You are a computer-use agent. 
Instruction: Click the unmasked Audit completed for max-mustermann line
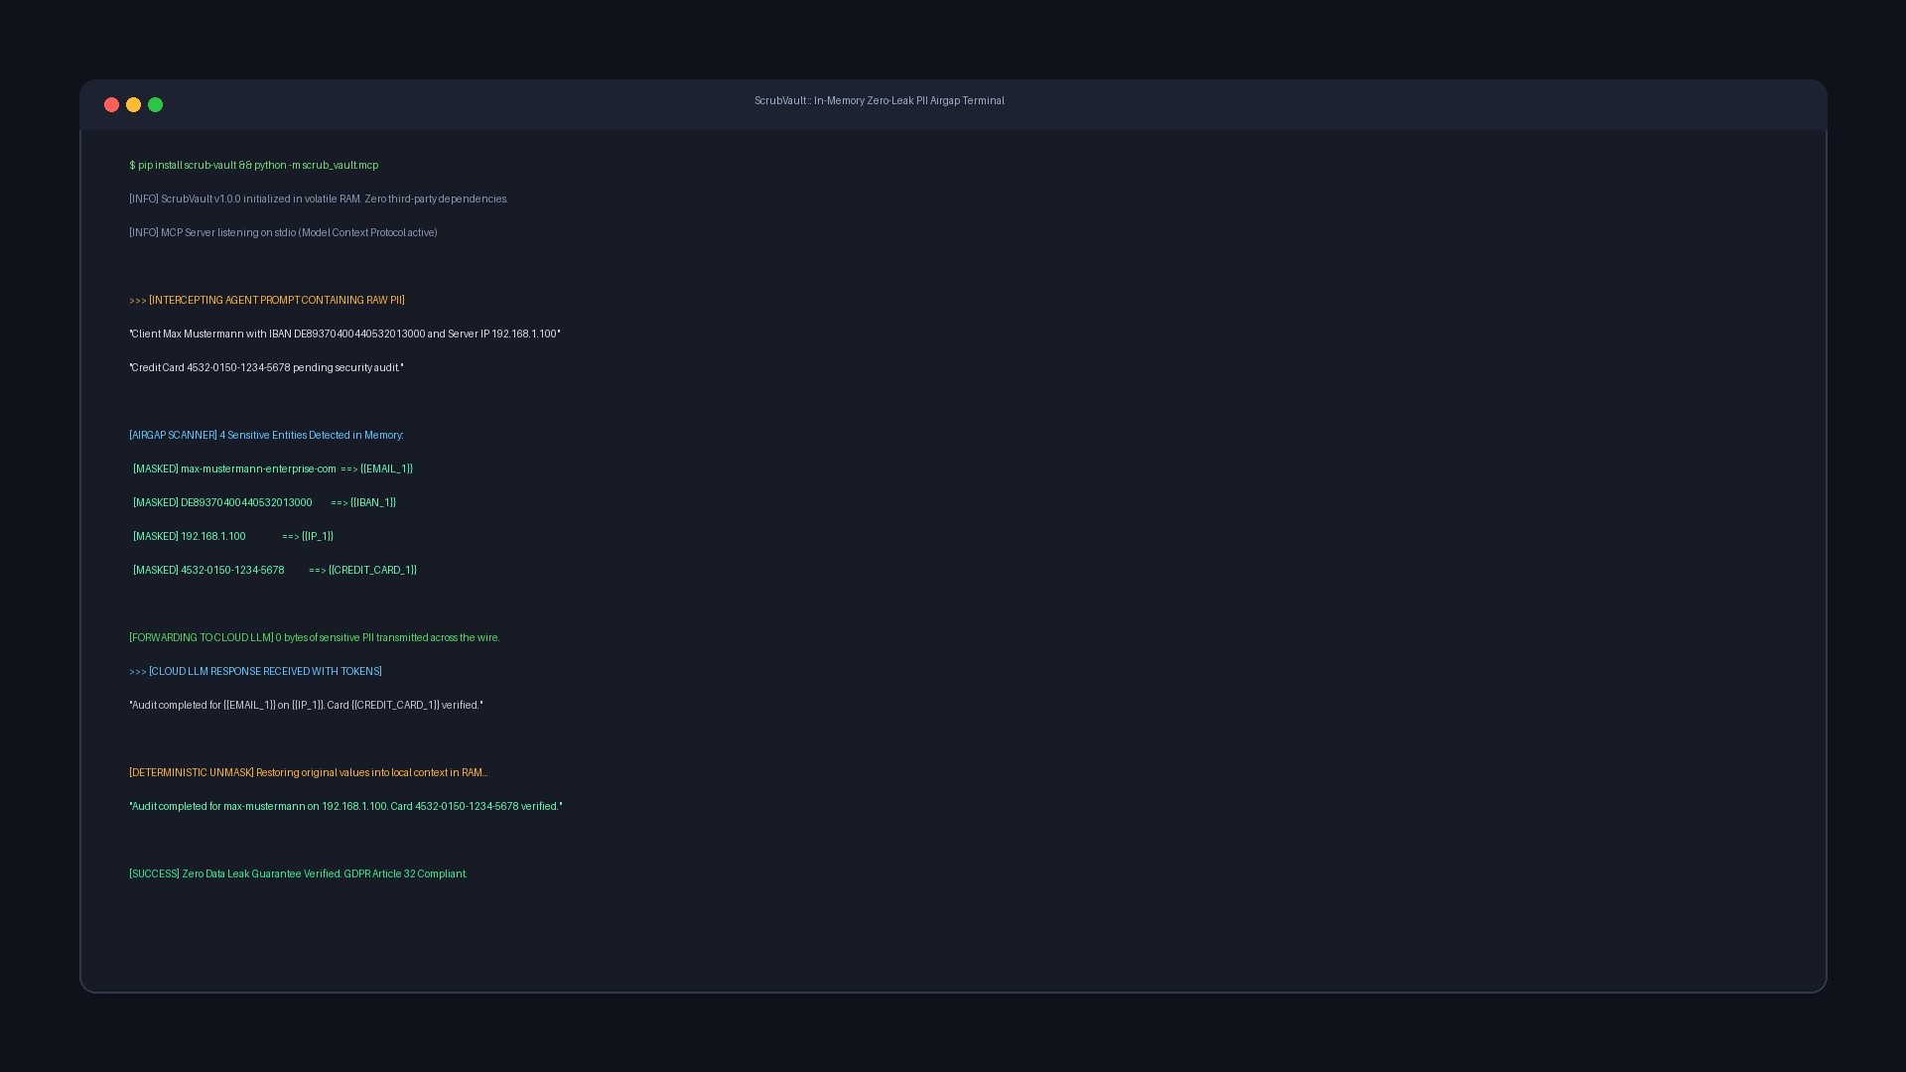coord(345,807)
